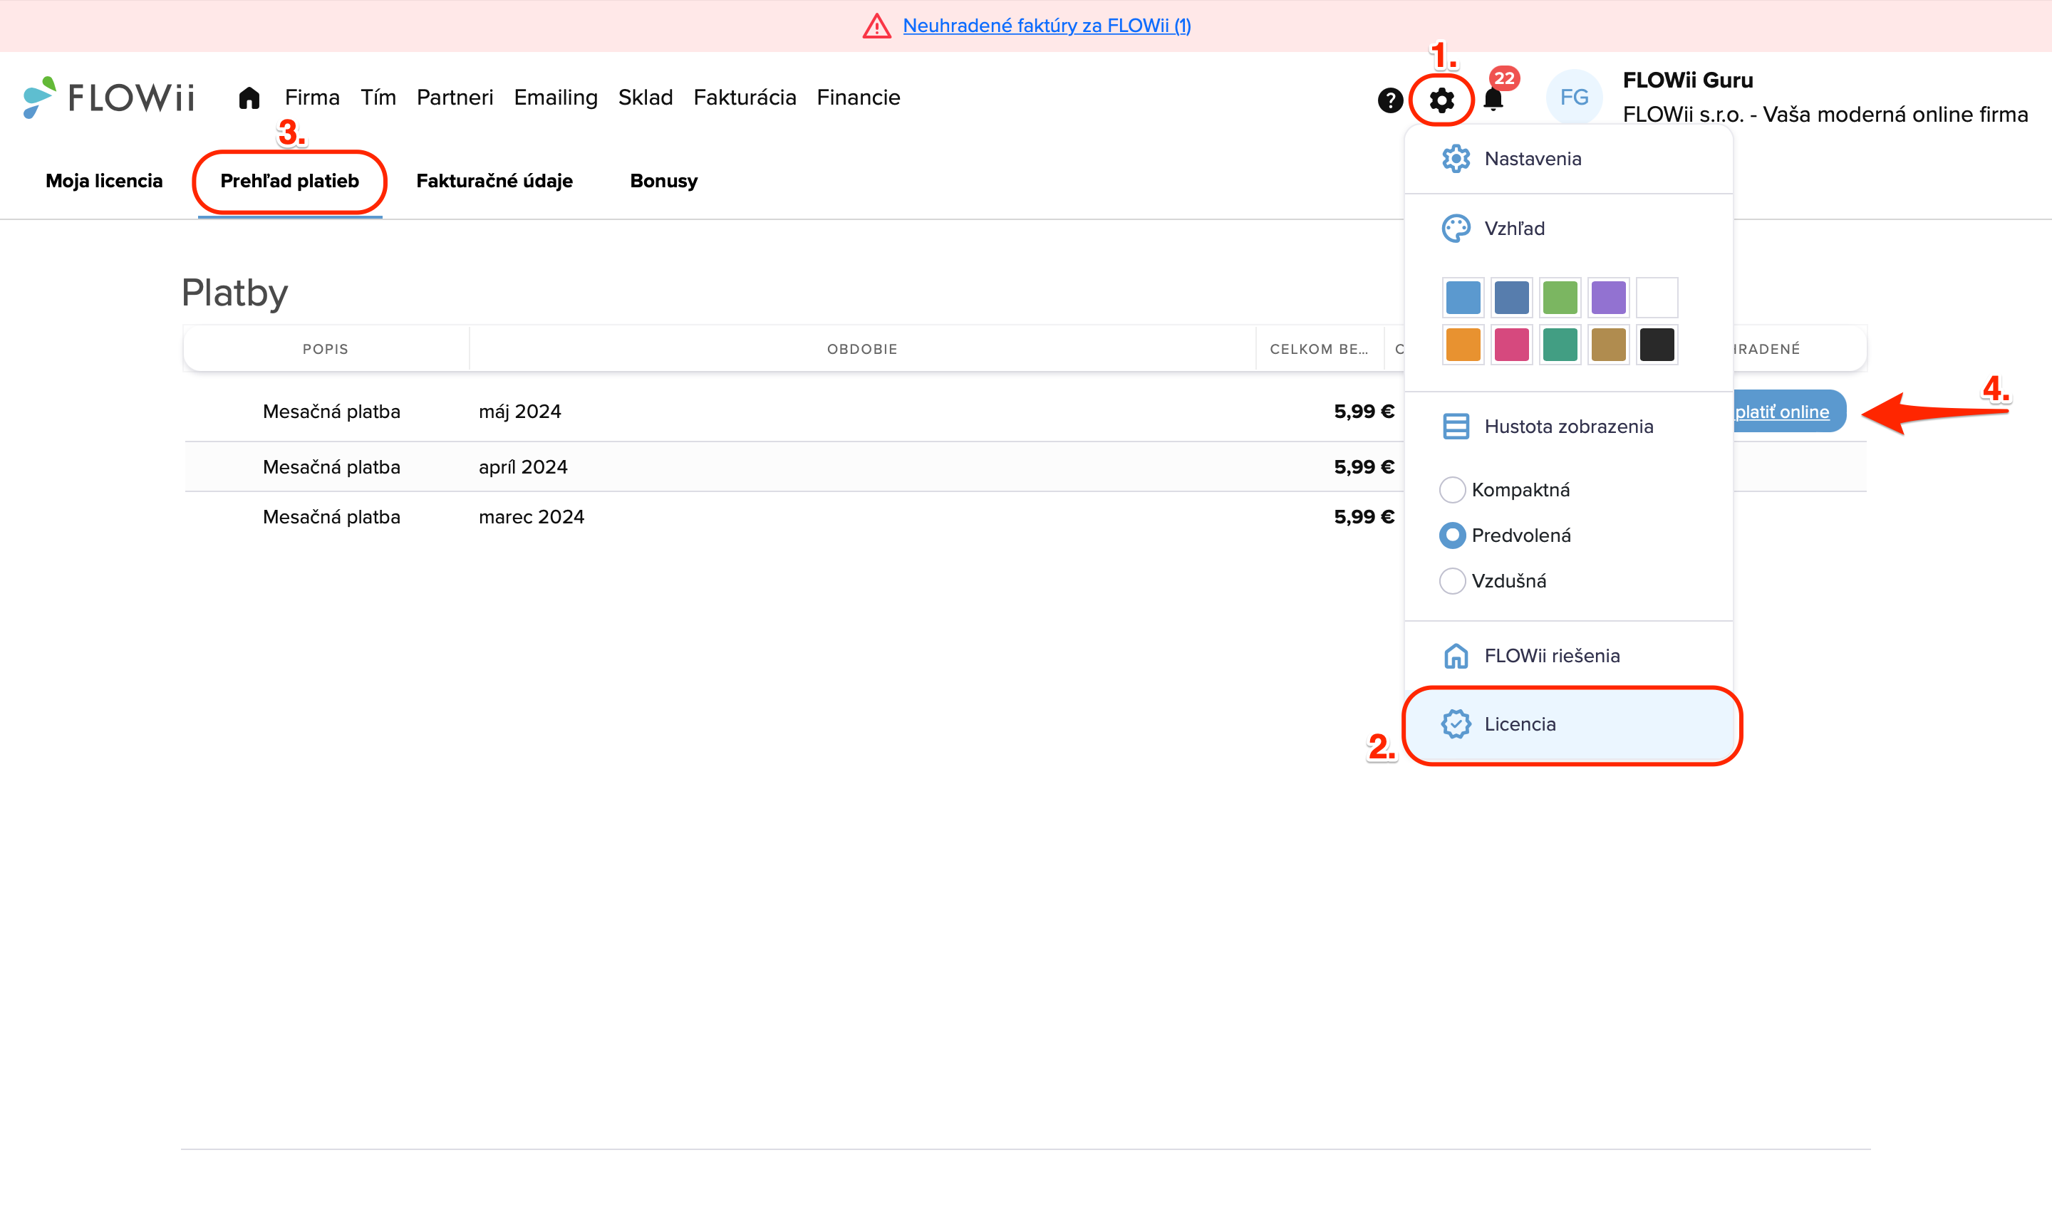Viewport: 2052px width, 1207px height.
Task: Open the Tím main menu
Action: pyautogui.click(x=378, y=98)
